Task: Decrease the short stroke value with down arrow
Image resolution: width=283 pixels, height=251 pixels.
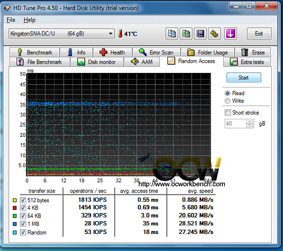Action: point(250,126)
